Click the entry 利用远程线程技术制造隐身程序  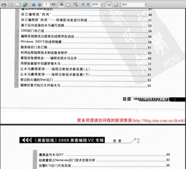[x=44, y=53]
